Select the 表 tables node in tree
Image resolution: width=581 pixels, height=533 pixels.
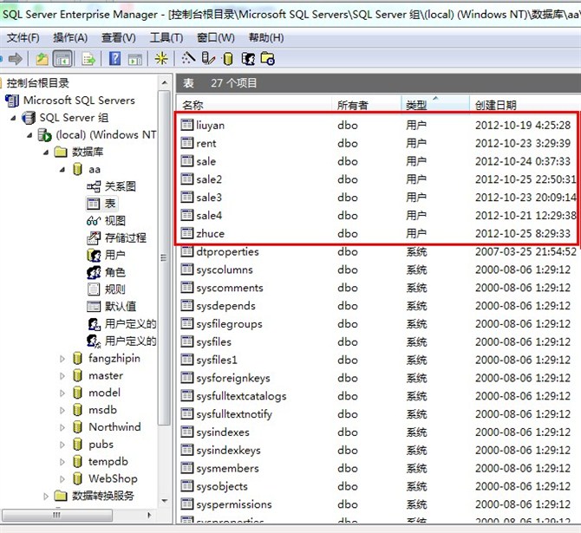click(x=102, y=204)
